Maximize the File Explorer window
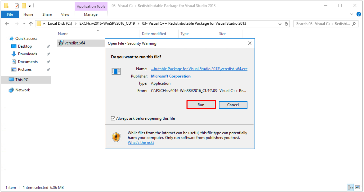Viewport: 364px width, 192px height. [x=340, y=5]
